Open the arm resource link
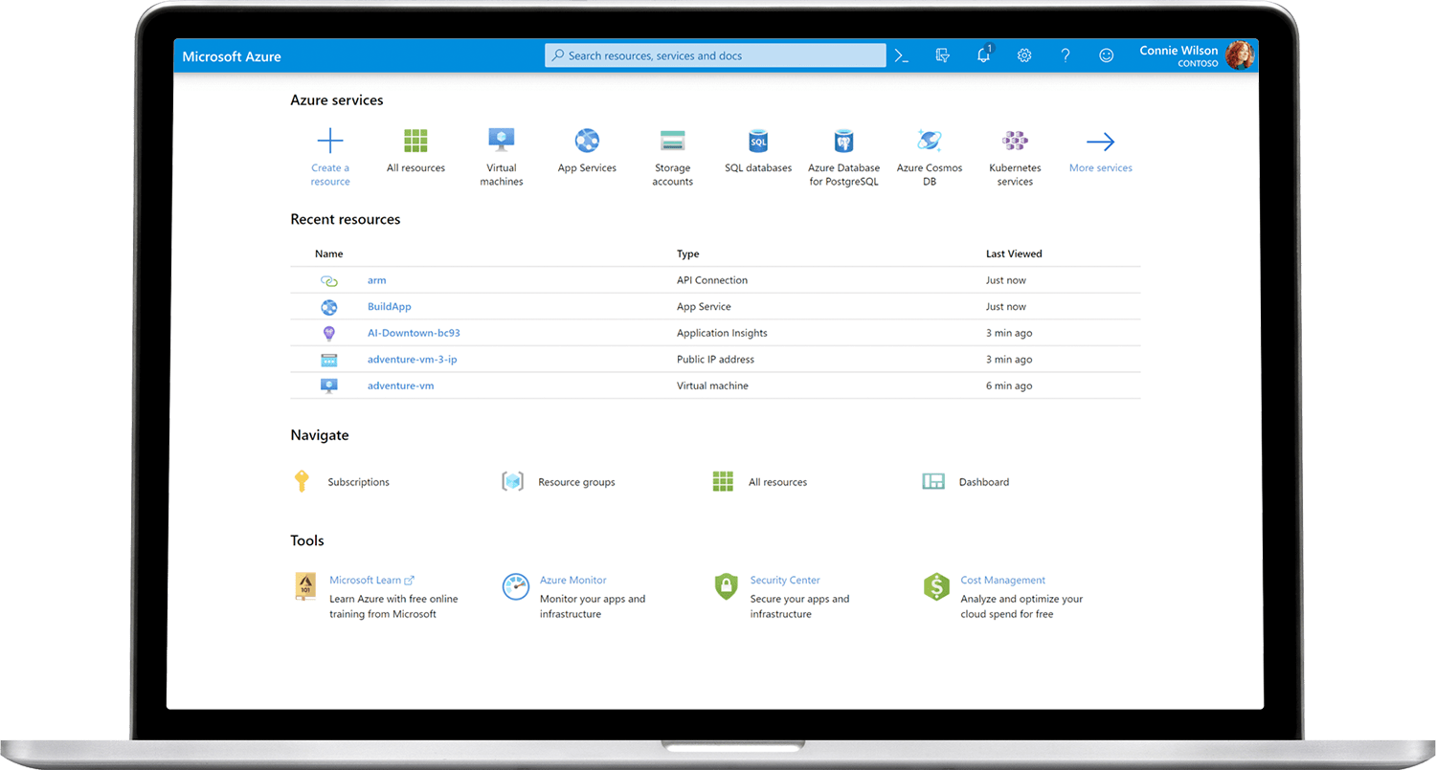 click(x=377, y=280)
